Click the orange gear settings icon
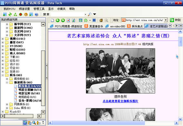This screenshot has height=126, width=183. coord(26,14)
